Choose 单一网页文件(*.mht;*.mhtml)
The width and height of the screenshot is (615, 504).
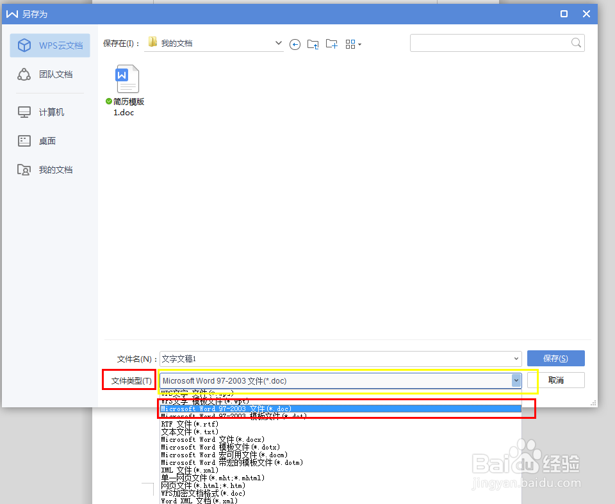click(x=340, y=478)
